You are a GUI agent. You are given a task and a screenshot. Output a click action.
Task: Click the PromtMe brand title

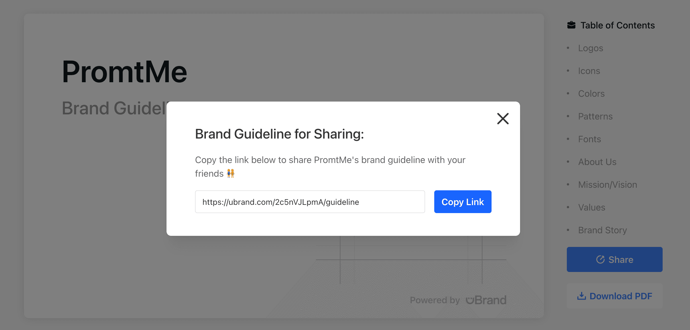click(x=125, y=72)
